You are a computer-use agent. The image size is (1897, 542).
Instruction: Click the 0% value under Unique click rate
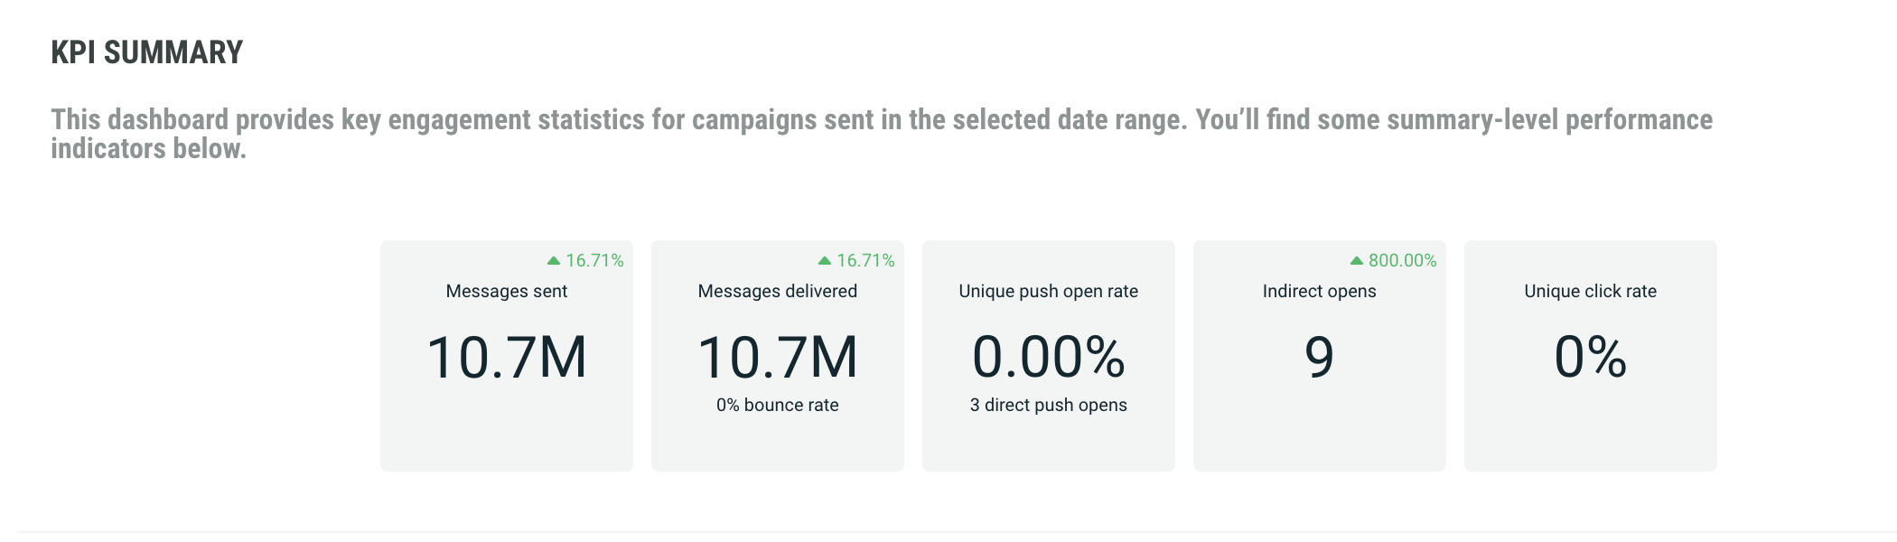coord(1591,357)
